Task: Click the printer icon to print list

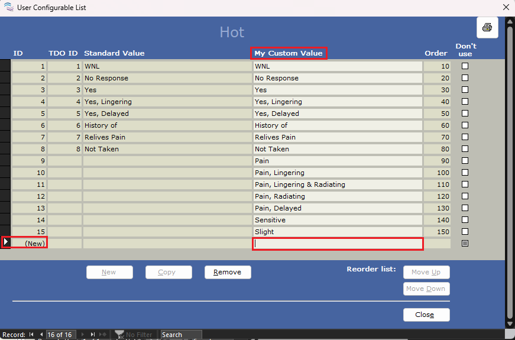Action: tap(487, 27)
